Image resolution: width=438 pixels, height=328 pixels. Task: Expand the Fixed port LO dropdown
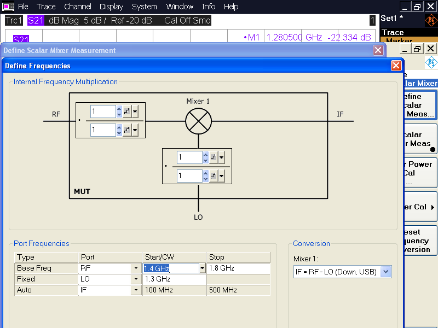[x=136, y=279]
